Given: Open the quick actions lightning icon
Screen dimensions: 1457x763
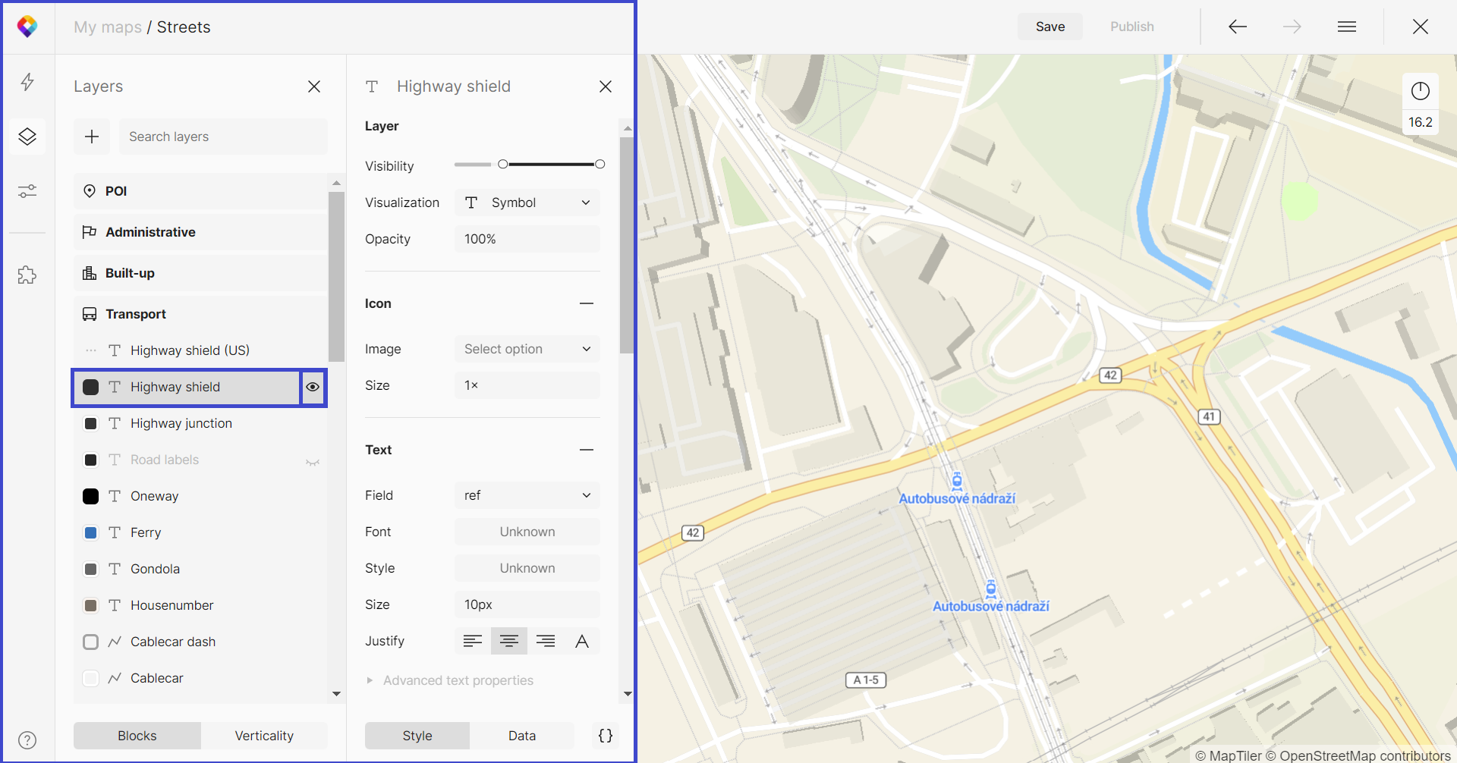Looking at the screenshot, I should tap(27, 82).
